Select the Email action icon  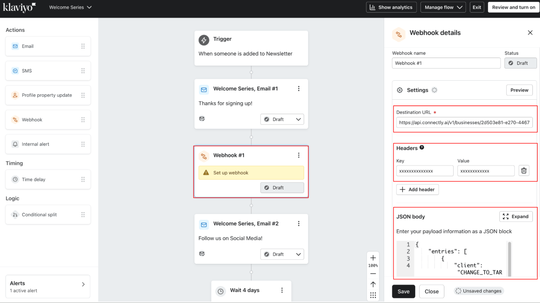[15, 46]
